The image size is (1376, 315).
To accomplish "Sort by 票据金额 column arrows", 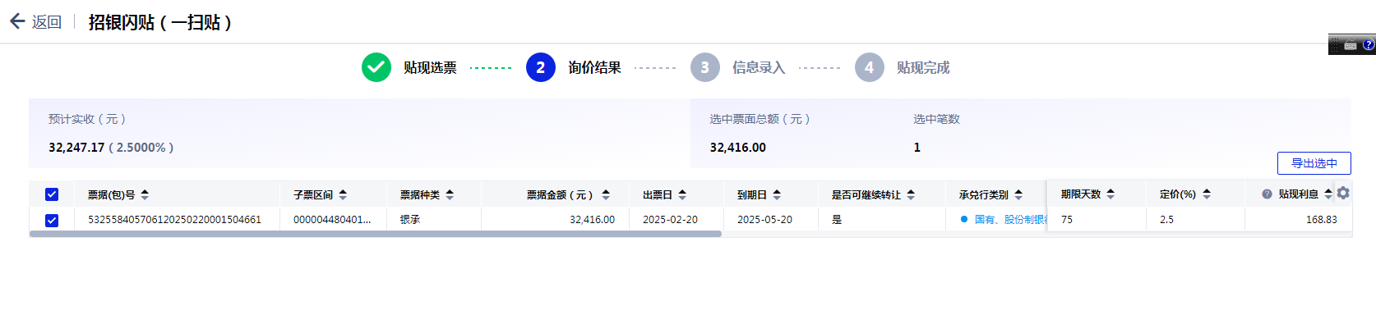I will tap(606, 194).
